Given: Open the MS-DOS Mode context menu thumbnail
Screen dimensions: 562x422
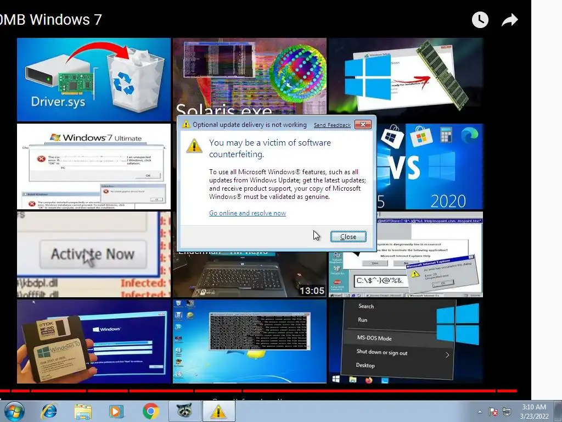Looking at the screenshot, I should click(406, 341).
